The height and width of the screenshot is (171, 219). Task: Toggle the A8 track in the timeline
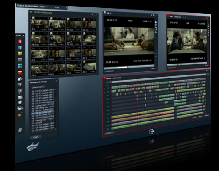coord(108,118)
